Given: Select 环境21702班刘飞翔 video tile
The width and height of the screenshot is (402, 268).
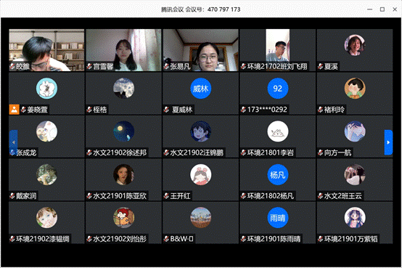Looking at the screenshot, I should (x=278, y=50).
